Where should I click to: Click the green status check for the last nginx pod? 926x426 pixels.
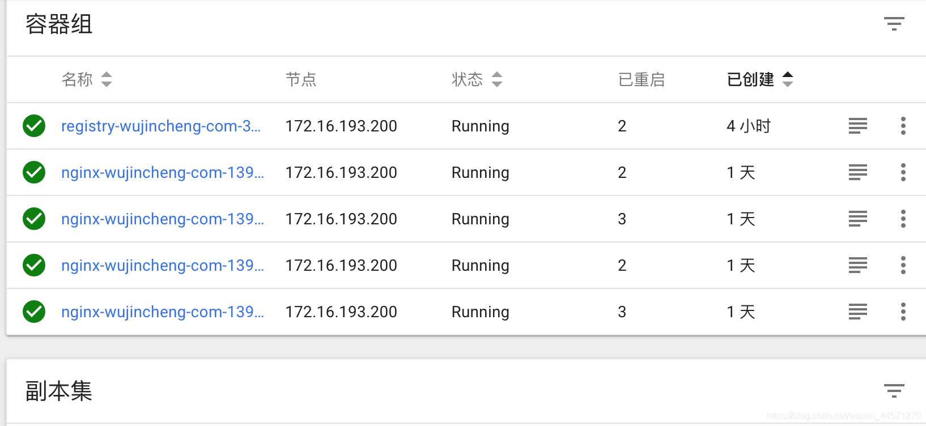pyautogui.click(x=34, y=312)
